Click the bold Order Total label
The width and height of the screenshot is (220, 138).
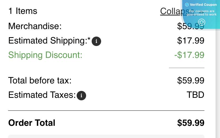click(32, 123)
